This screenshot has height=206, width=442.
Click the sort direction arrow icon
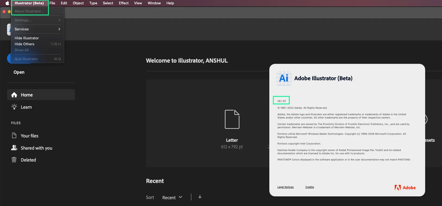click(x=200, y=197)
